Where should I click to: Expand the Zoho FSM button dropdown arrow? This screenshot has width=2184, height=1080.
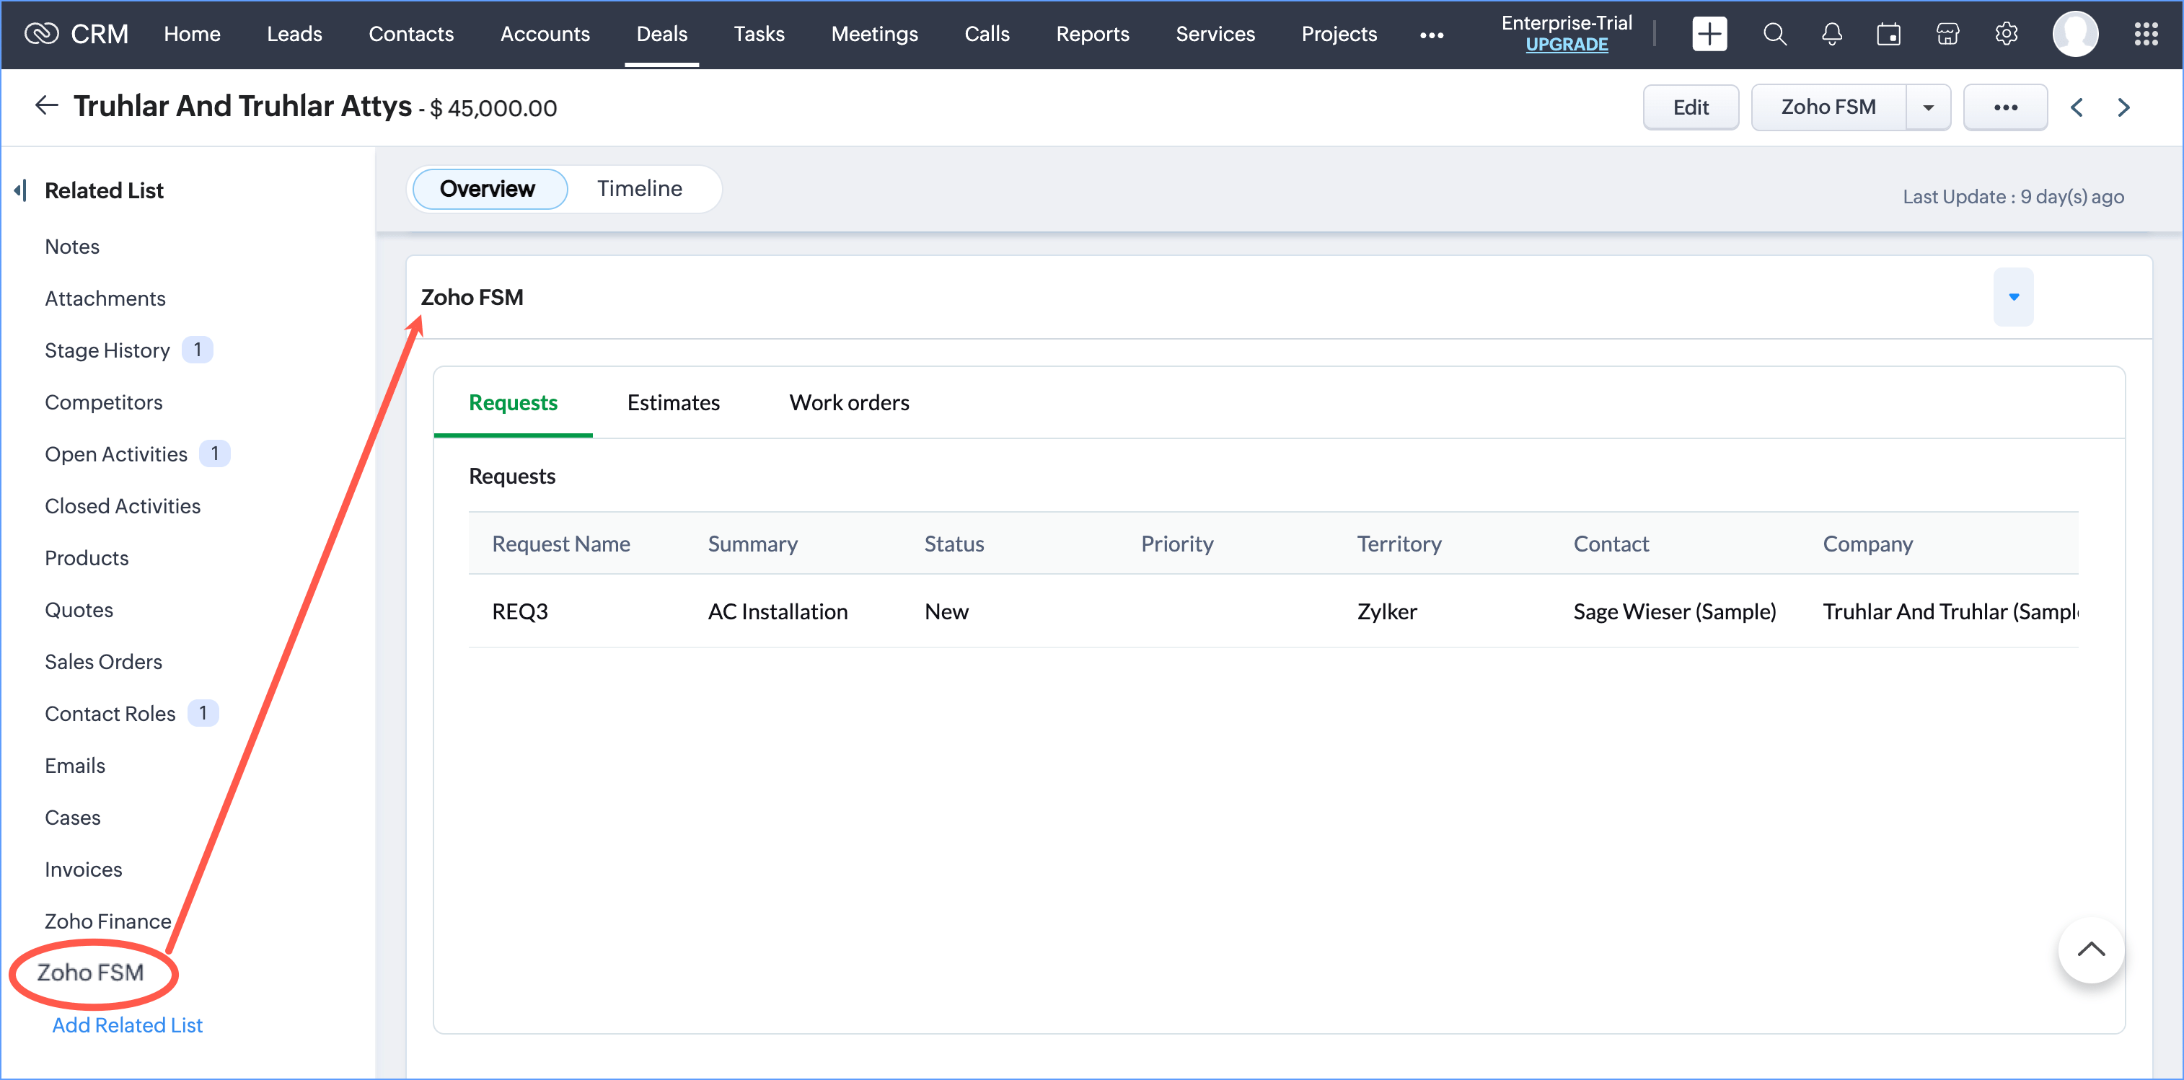click(1927, 107)
